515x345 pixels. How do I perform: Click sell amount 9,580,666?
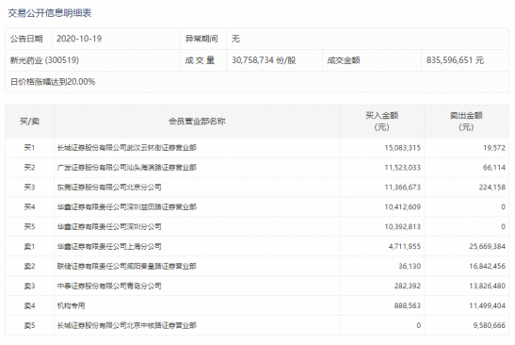[x=489, y=325]
